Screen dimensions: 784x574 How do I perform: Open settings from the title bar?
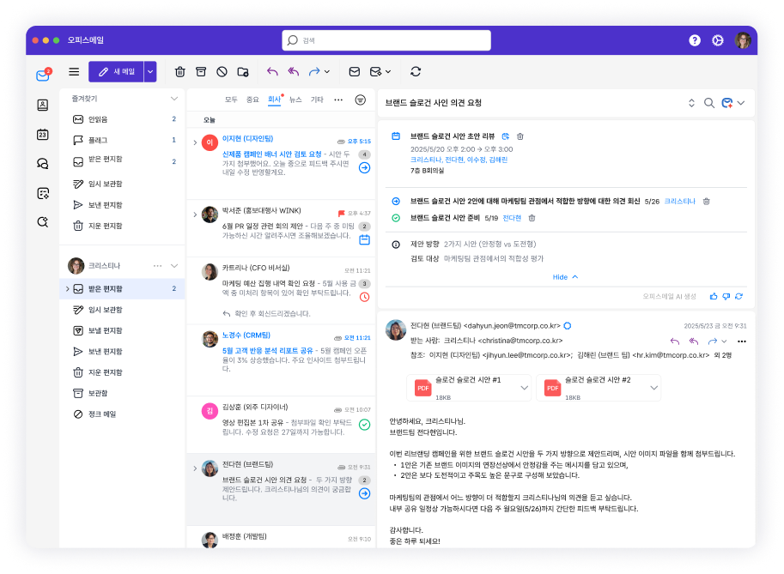click(x=718, y=40)
